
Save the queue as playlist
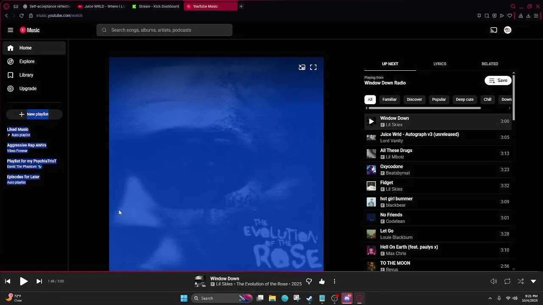(x=498, y=80)
